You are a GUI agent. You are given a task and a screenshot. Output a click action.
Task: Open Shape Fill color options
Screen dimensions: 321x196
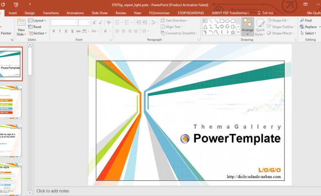pyautogui.click(x=278, y=20)
